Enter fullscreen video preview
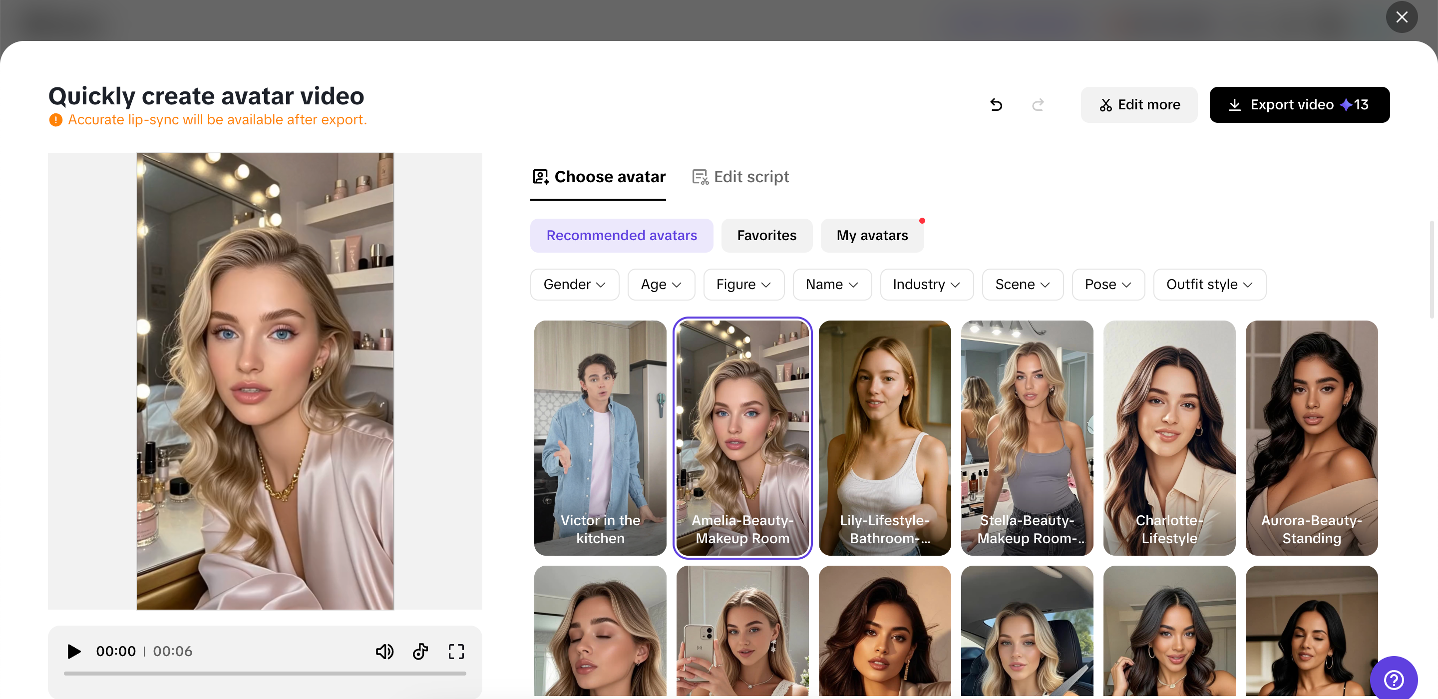The width and height of the screenshot is (1438, 699). point(456,651)
